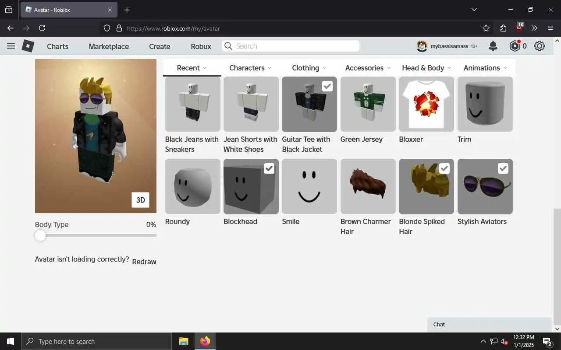The image size is (561, 350).
Task: Open the Windows notification center
Action: (547, 341)
